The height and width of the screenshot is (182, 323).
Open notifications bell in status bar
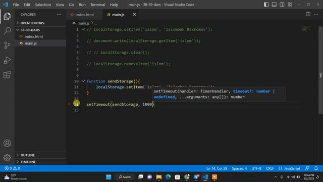pos(316,168)
